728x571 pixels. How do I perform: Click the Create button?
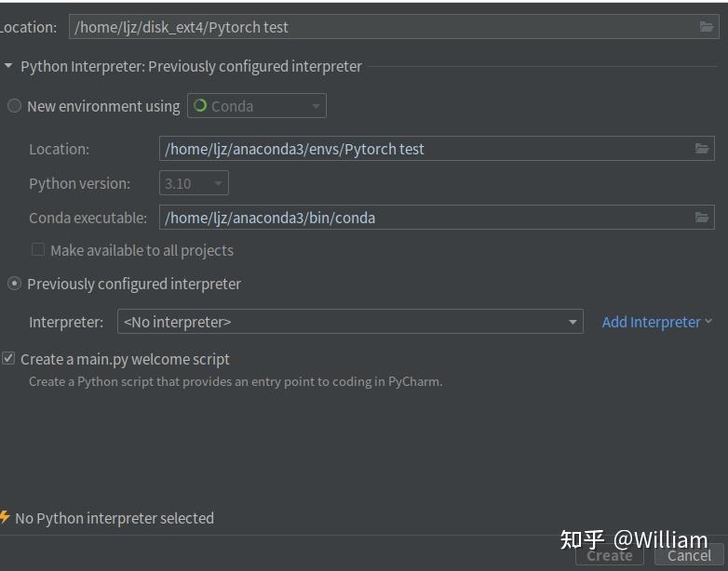point(609,556)
